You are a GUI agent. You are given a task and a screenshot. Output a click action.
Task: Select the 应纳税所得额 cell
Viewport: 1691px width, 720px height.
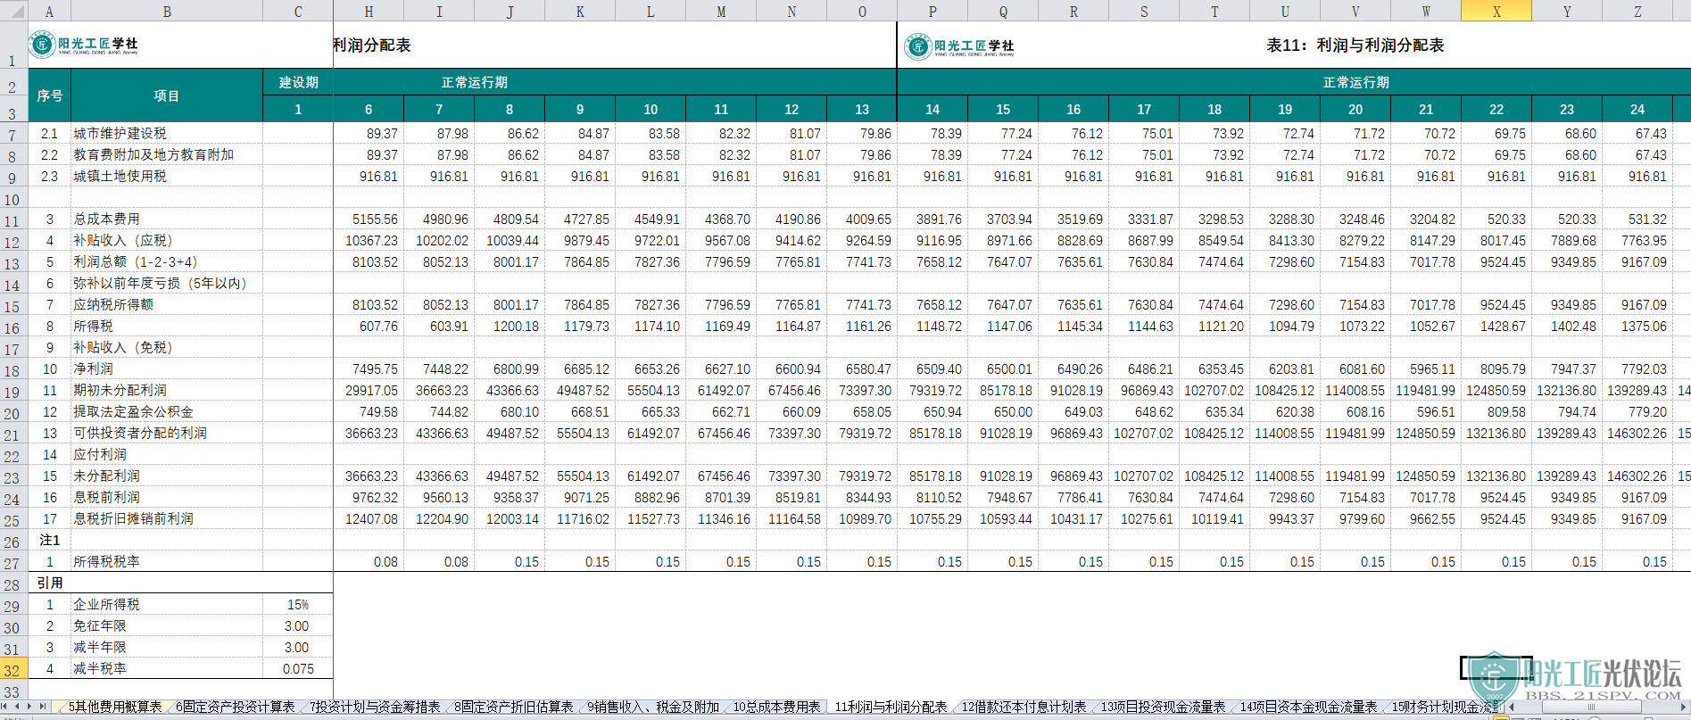coord(167,305)
